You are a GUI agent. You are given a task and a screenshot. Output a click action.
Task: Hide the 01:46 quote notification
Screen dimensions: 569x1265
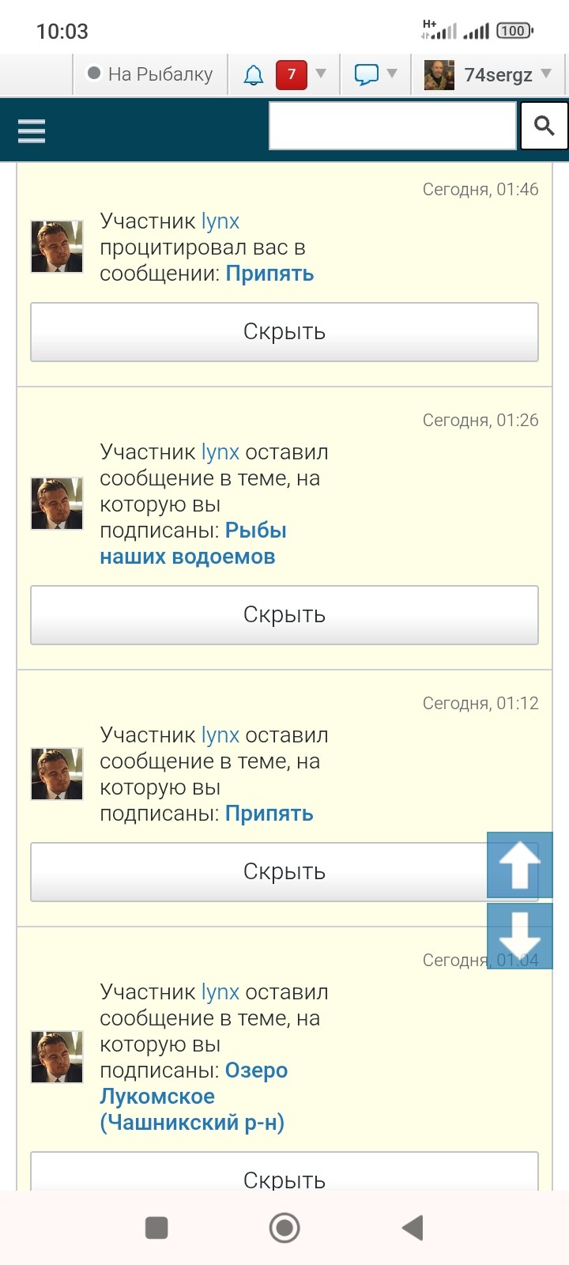284,332
